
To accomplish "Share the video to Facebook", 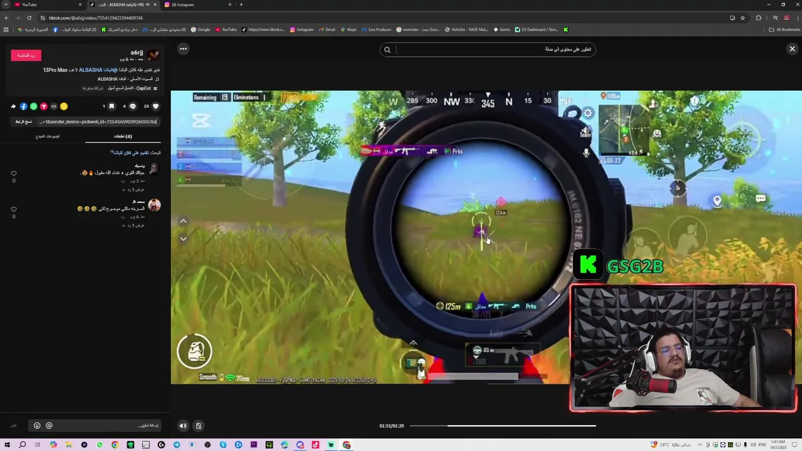I will (23, 106).
